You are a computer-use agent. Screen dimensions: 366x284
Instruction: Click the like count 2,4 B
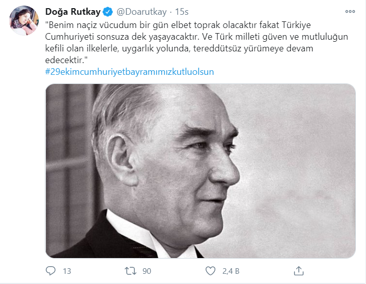tap(231, 271)
